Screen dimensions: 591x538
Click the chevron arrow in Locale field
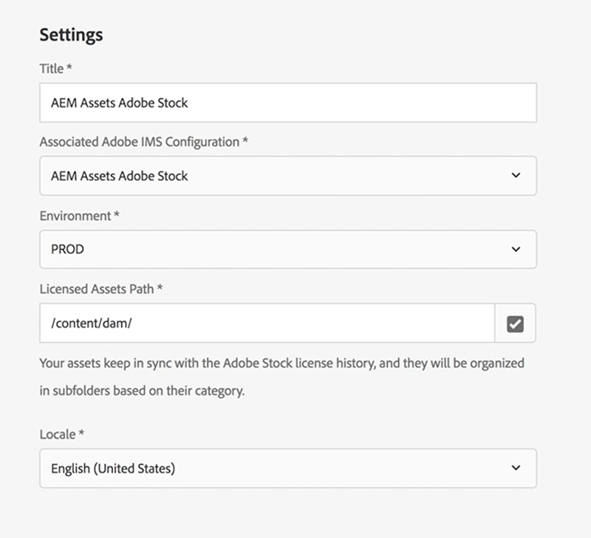click(x=516, y=468)
